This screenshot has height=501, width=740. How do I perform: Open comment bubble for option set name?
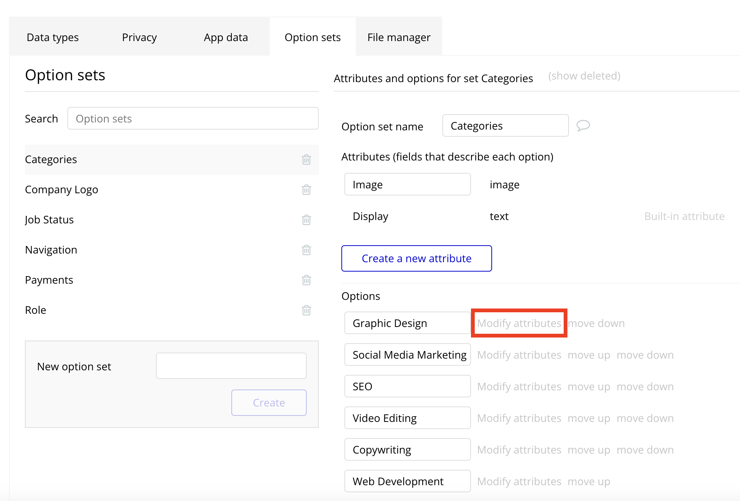583,125
